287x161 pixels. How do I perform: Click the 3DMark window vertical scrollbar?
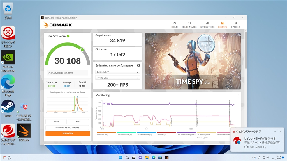[246, 50]
